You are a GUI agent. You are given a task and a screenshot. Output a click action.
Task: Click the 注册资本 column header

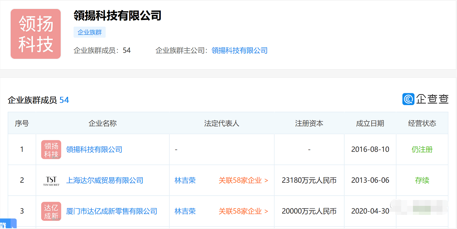[309, 124]
